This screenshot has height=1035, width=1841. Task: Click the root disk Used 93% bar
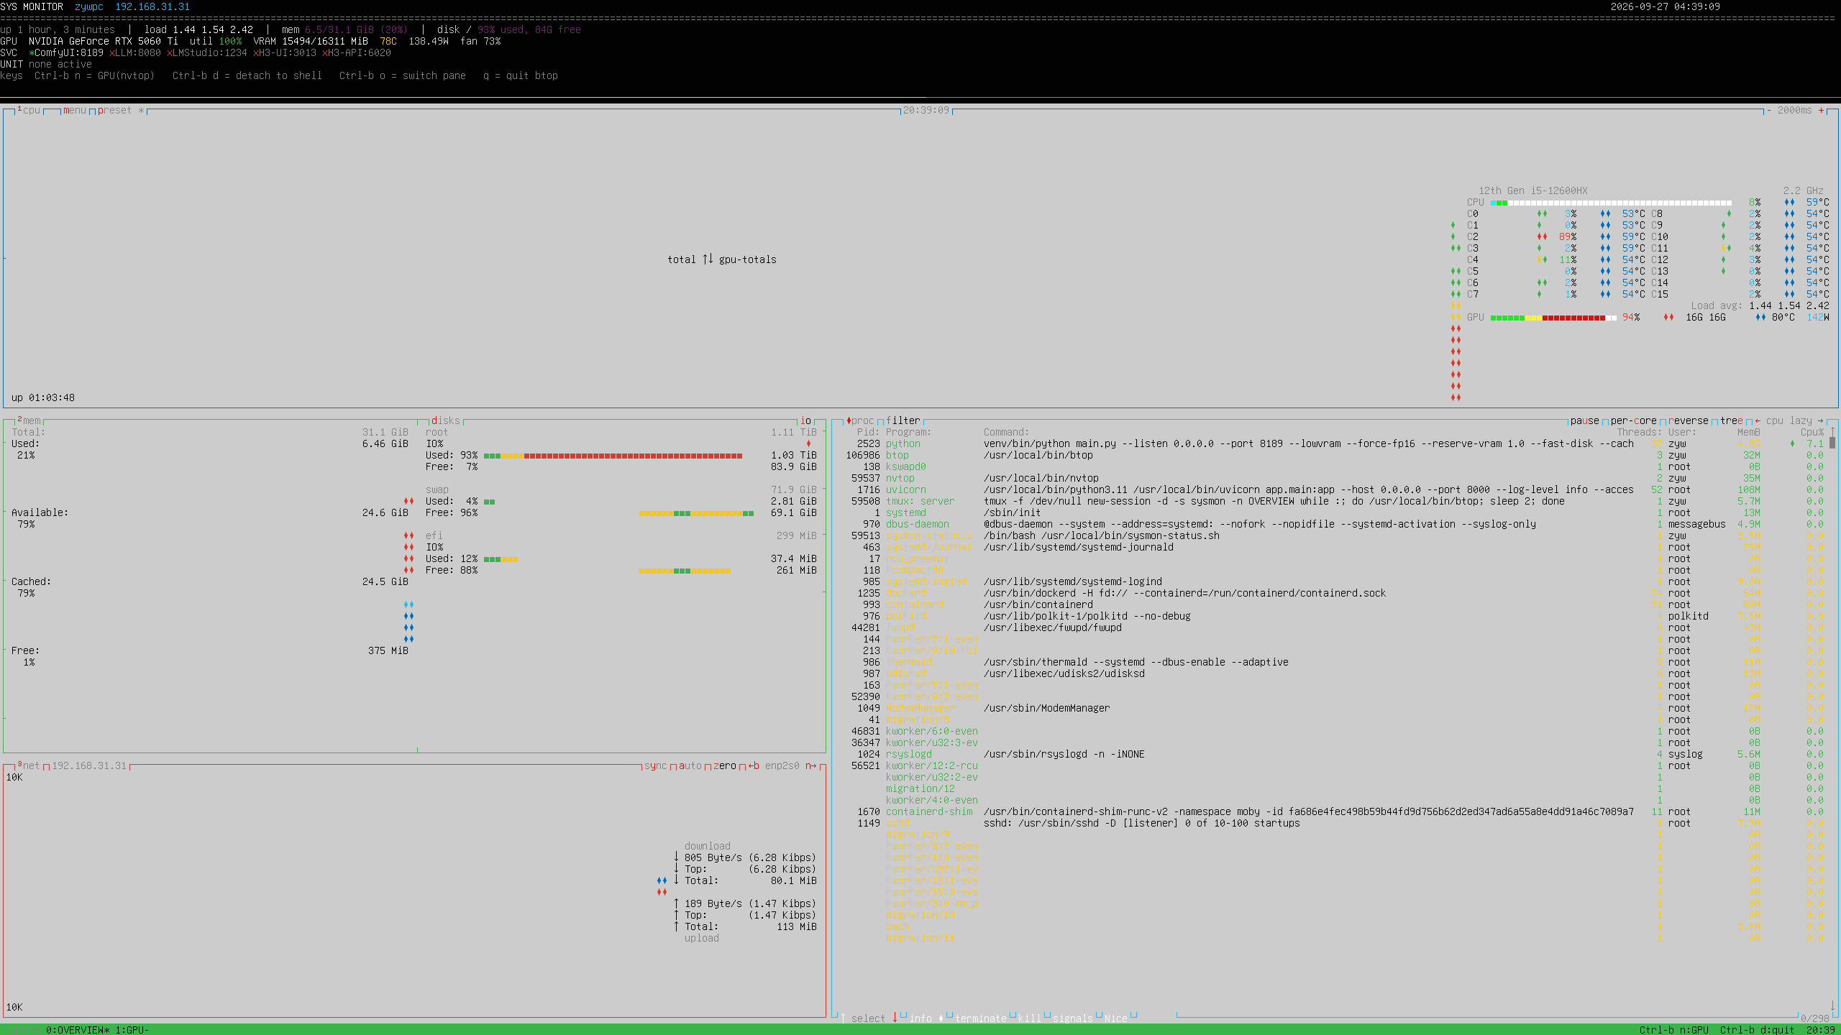pos(613,455)
